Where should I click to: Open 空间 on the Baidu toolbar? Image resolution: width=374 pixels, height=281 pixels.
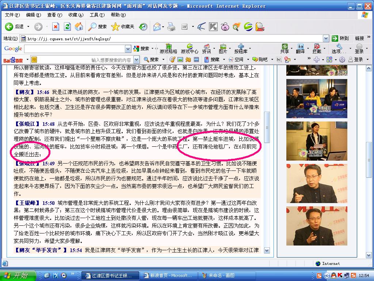coord(236,60)
